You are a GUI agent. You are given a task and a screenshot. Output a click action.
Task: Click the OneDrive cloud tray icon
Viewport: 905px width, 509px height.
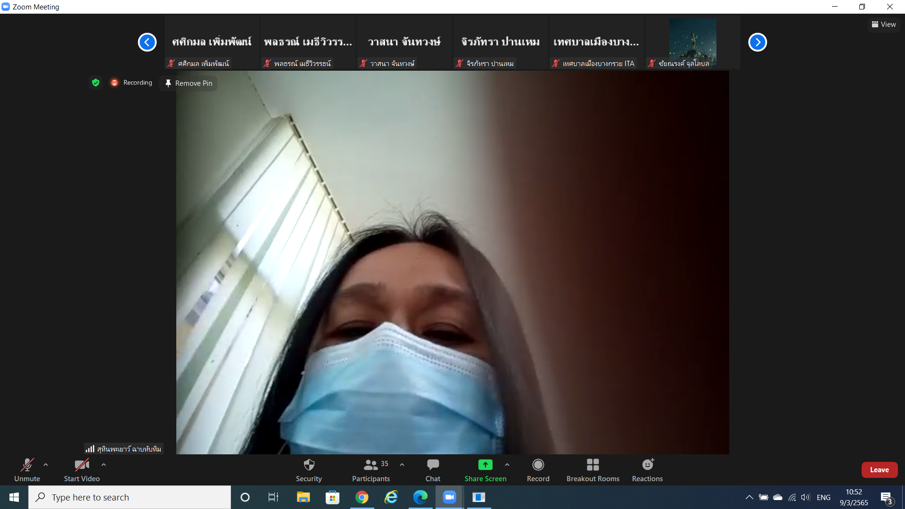click(x=778, y=497)
